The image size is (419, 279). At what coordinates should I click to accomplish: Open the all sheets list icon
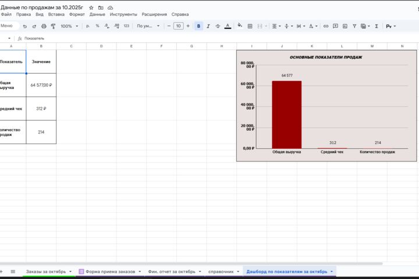pyautogui.click(x=13, y=271)
